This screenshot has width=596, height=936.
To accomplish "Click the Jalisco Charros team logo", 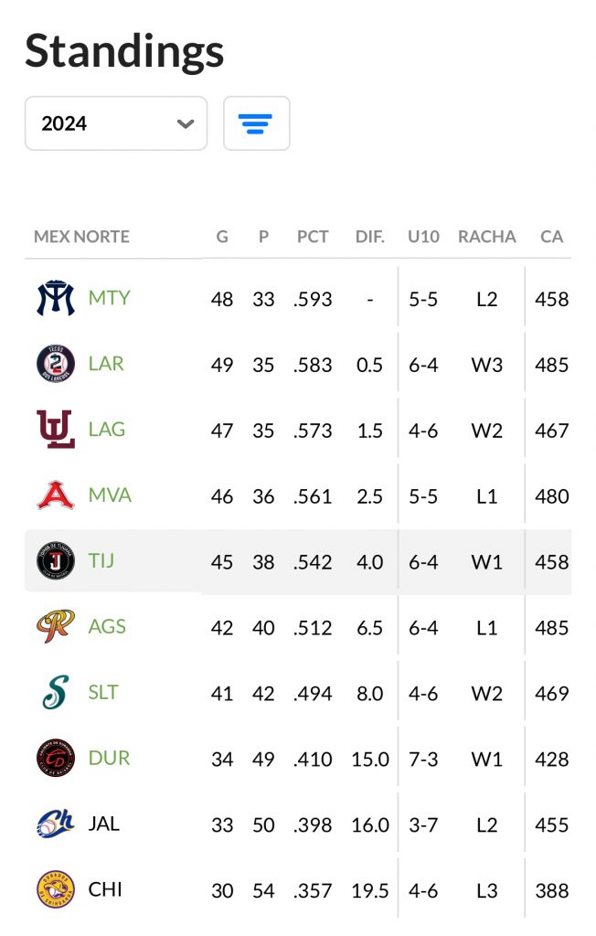I will click(x=56, y=824).
